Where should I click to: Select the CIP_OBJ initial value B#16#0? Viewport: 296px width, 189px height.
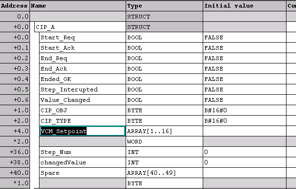pyautogui.click(x=245, y=110)
